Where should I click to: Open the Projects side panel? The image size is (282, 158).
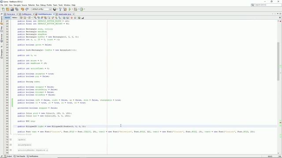pos(2,20)
